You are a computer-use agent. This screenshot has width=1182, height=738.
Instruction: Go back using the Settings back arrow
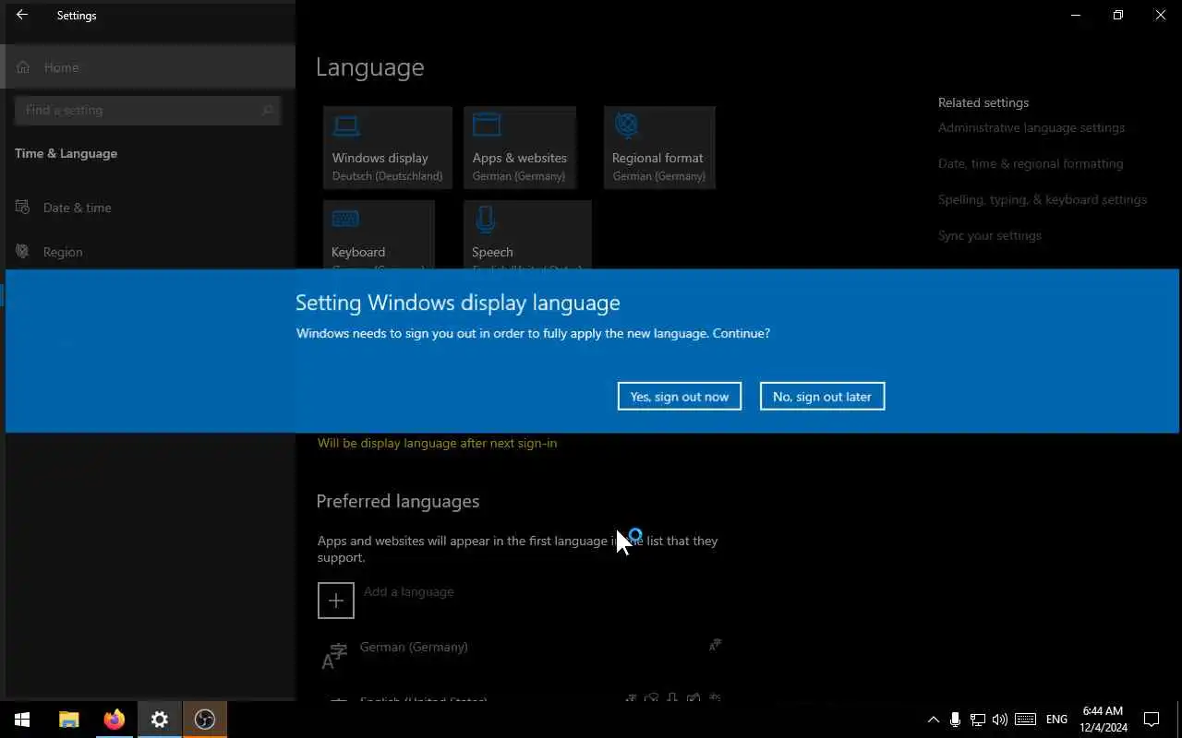point(22,15)
